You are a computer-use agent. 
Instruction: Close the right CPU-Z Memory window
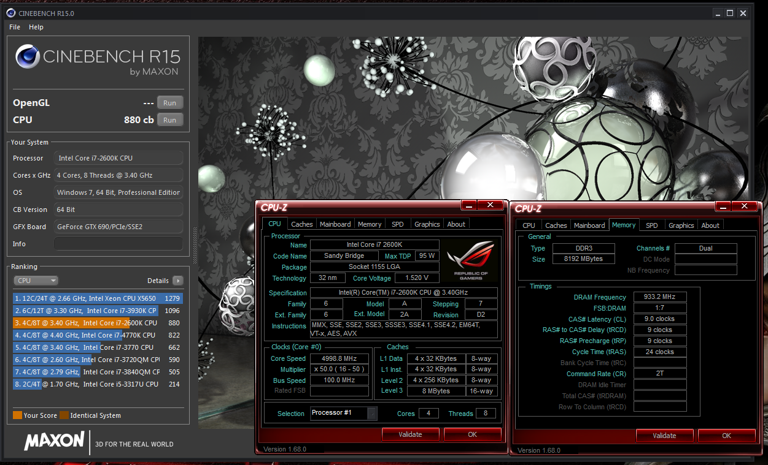(x=744, y=206)
